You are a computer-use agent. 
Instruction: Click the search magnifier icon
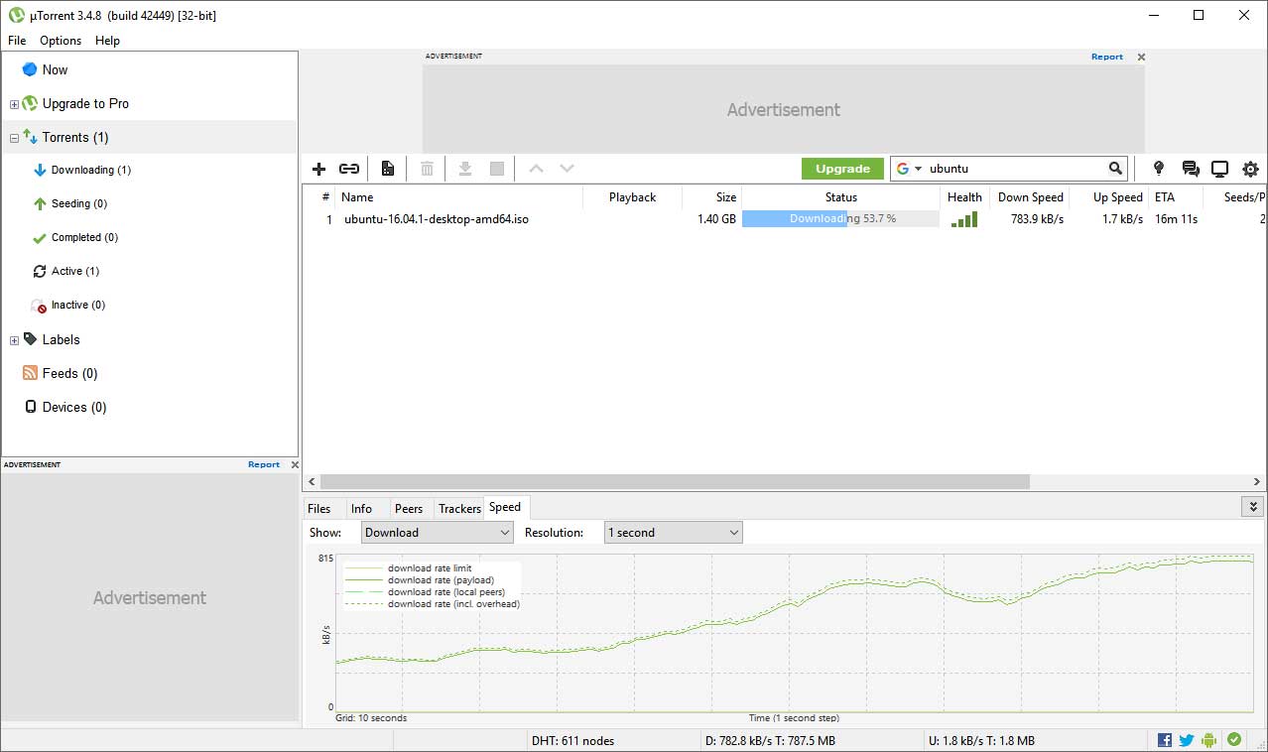(1116, 169)
